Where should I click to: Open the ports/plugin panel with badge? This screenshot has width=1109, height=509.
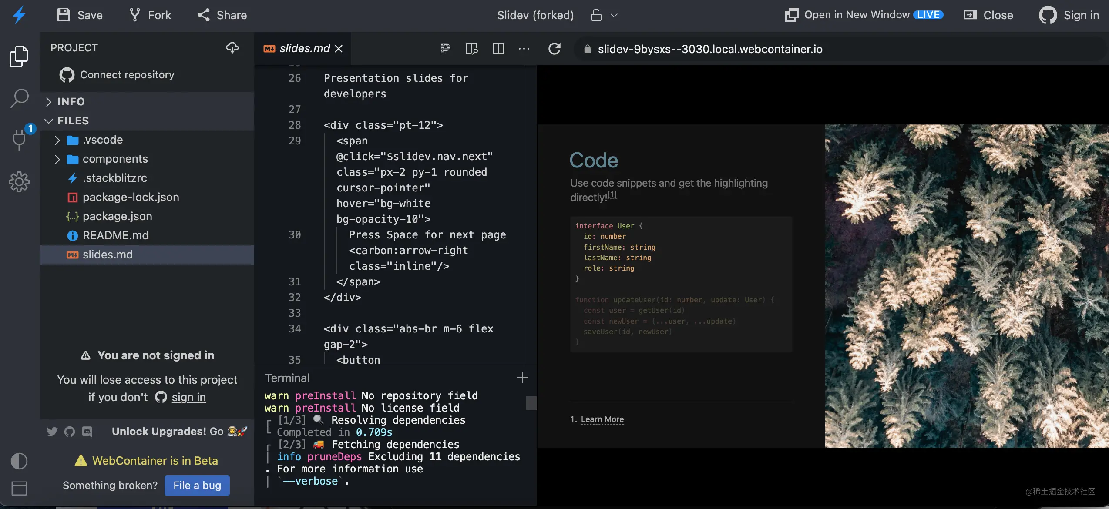(x=19, y=139)
